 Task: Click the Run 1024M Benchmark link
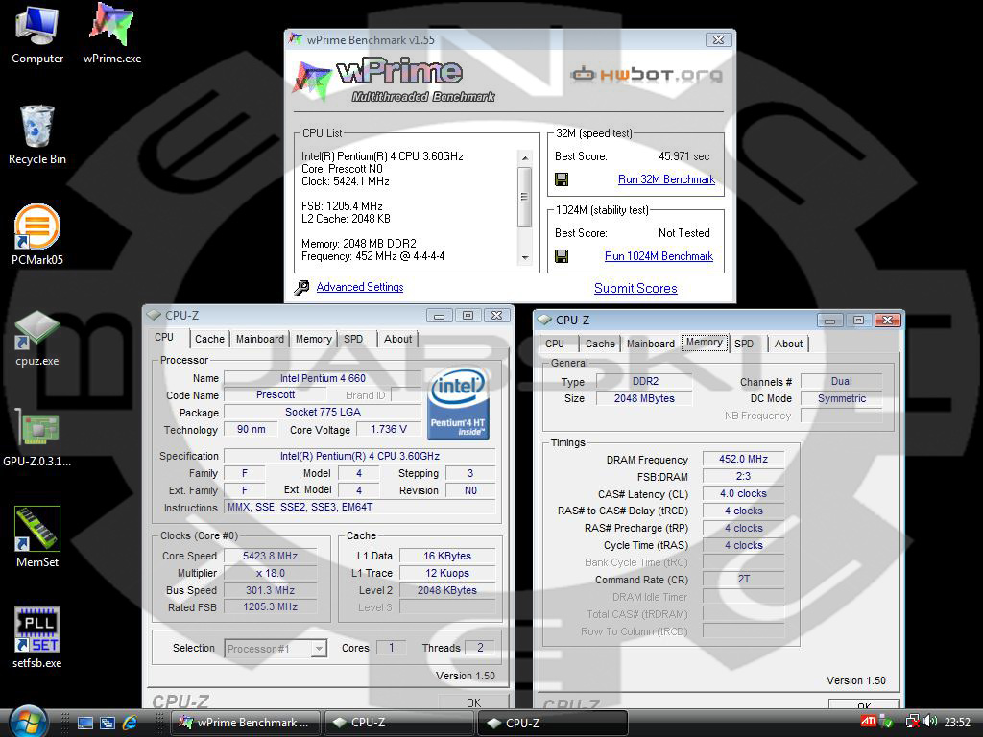coord(659,256)
